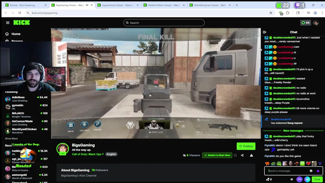Click the address bar URL
This screenshot has width=325, height=183.
pos(45,13)
